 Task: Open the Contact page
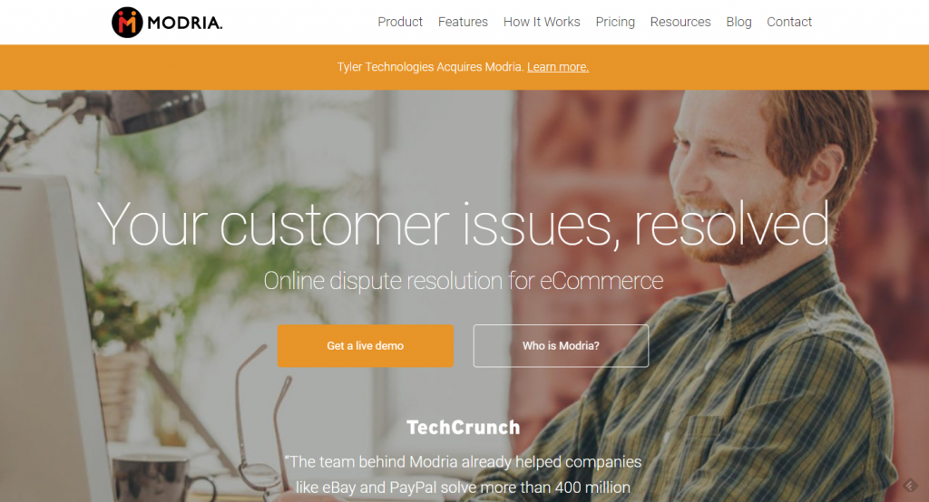tap(789, 22)
